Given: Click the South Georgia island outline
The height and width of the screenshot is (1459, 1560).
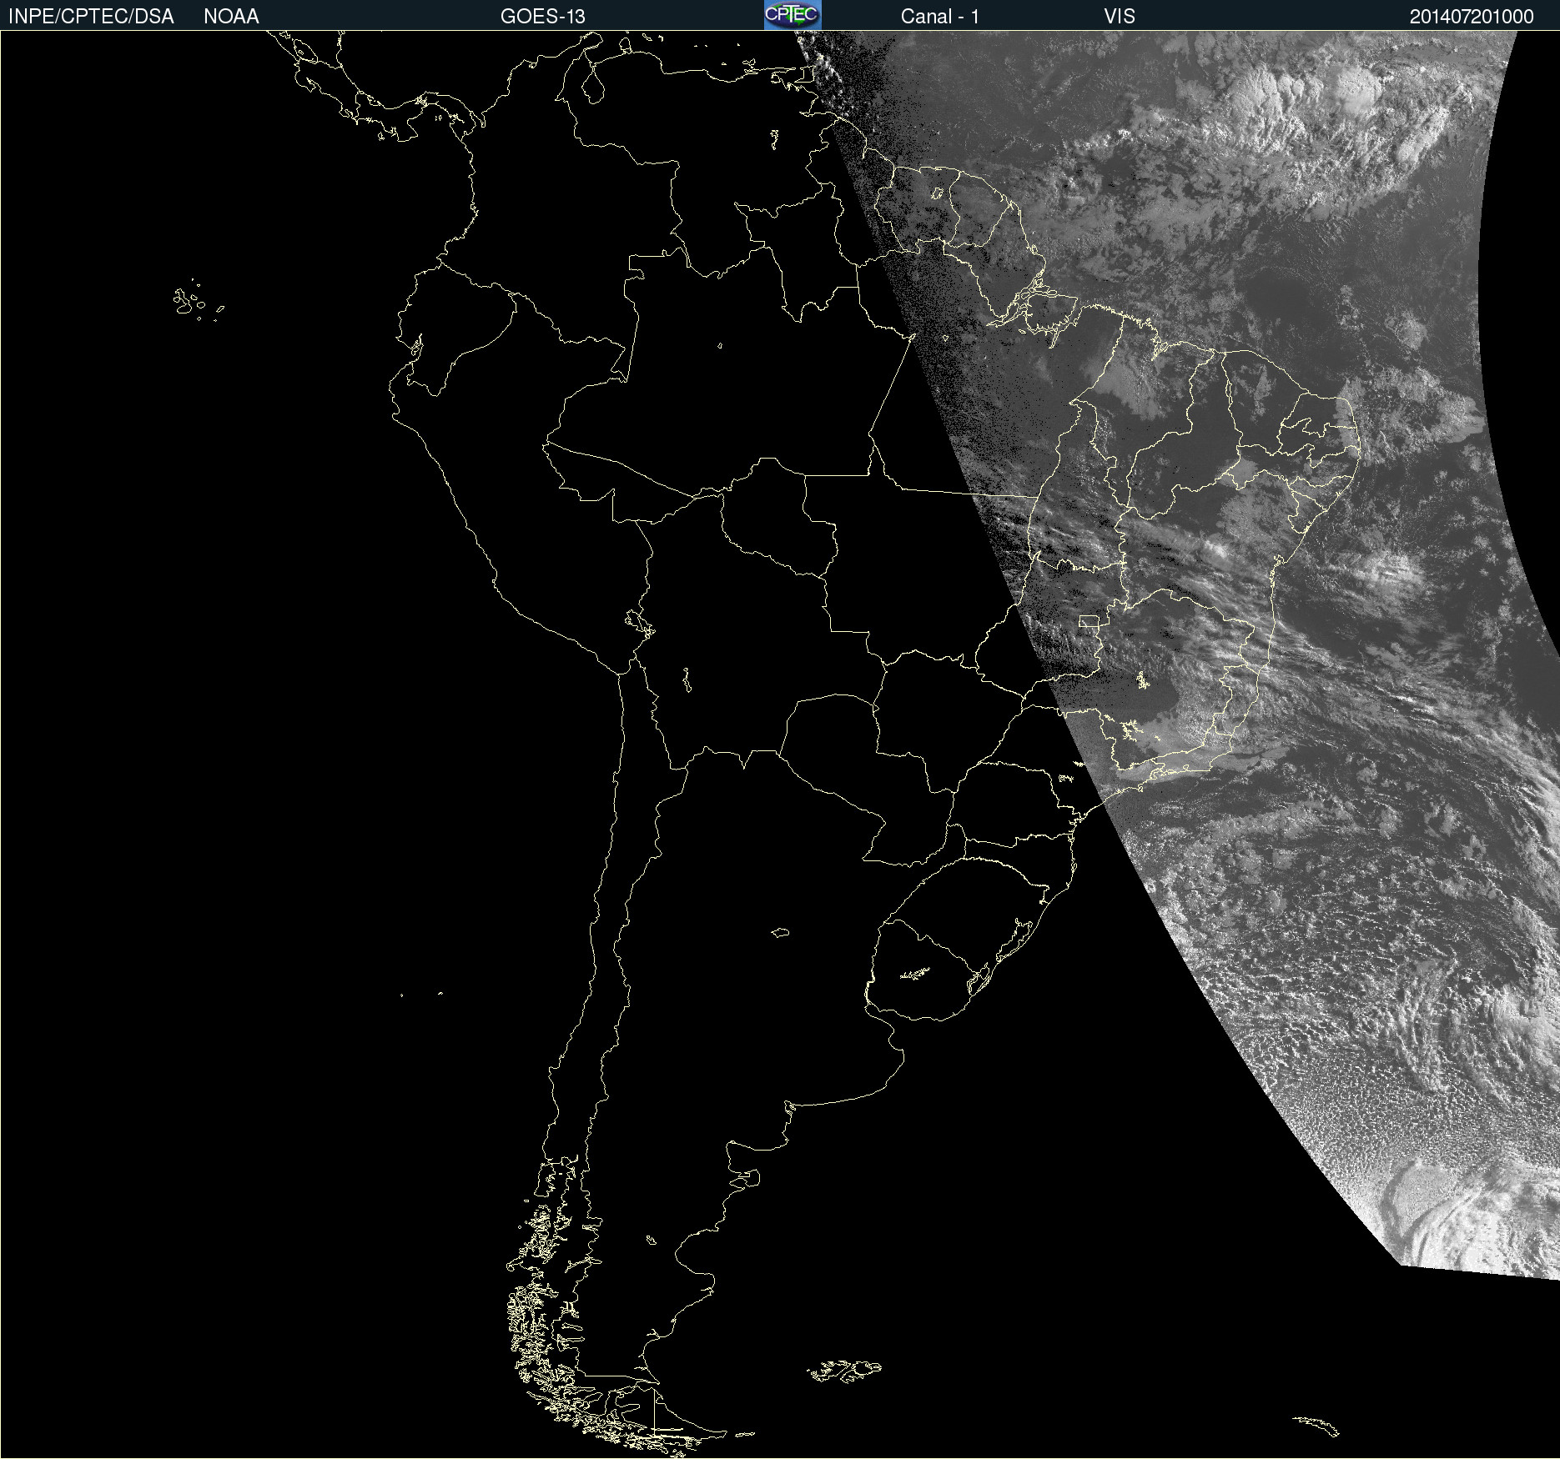Looking at the screenshot, I should [1316, 1426].
